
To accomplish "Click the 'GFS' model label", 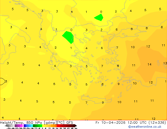I will (x=70, y=123).
